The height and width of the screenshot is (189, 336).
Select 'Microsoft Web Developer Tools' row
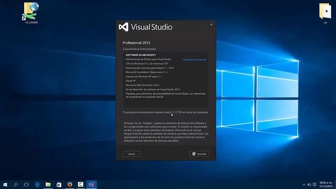(142, 85)
